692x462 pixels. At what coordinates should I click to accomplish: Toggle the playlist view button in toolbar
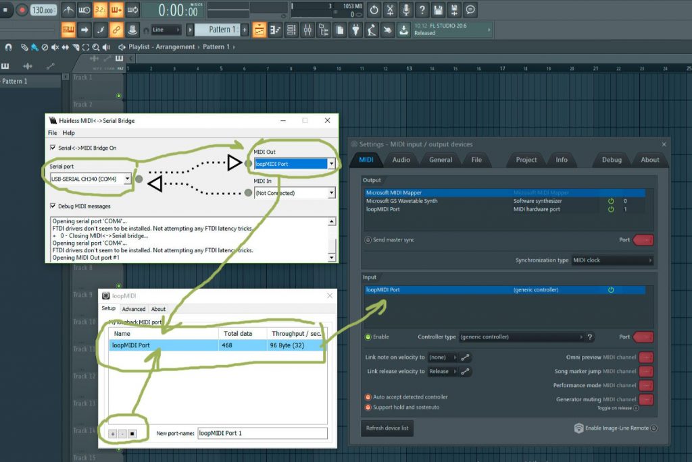(x=259, y=30)
